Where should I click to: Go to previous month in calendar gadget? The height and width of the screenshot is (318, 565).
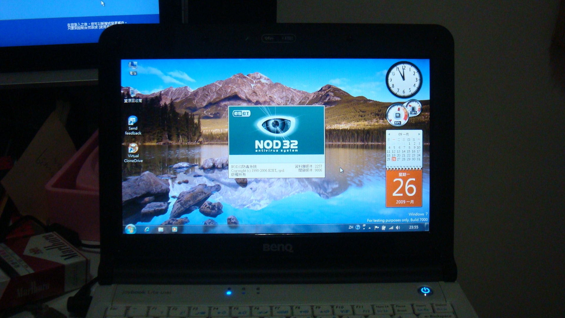point(389,134)
